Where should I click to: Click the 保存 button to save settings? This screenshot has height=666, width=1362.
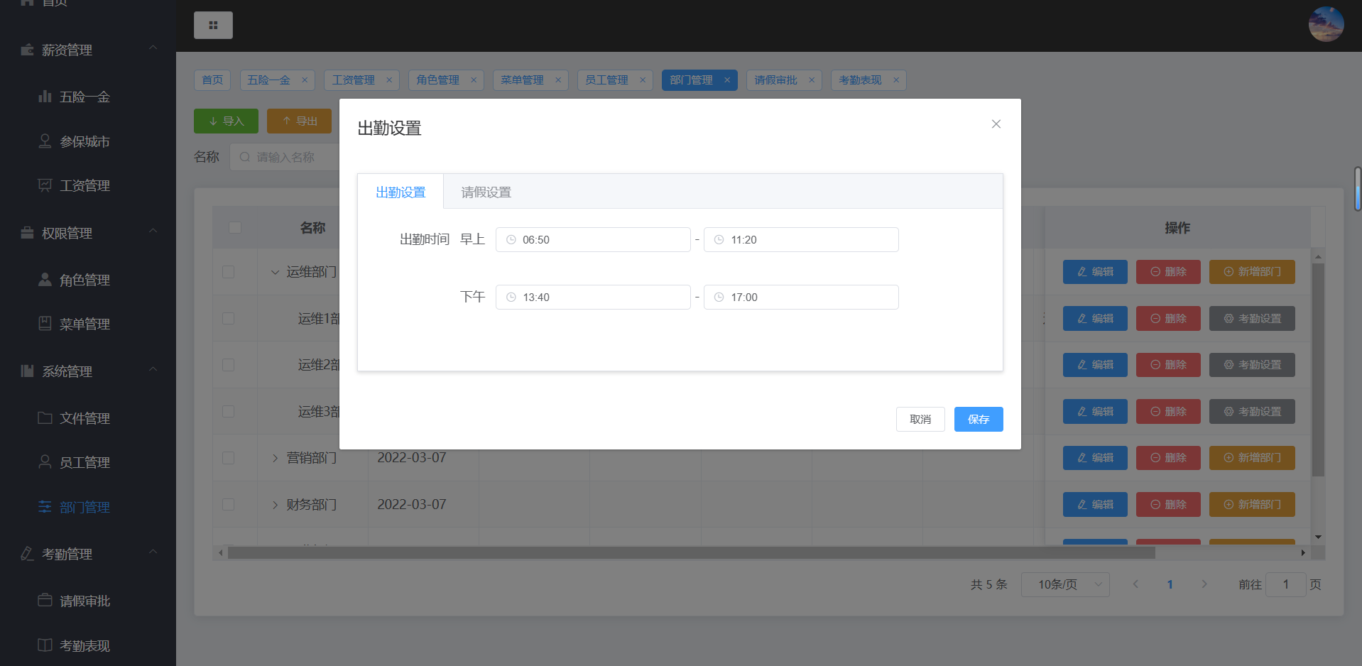(x=979, y=419)
